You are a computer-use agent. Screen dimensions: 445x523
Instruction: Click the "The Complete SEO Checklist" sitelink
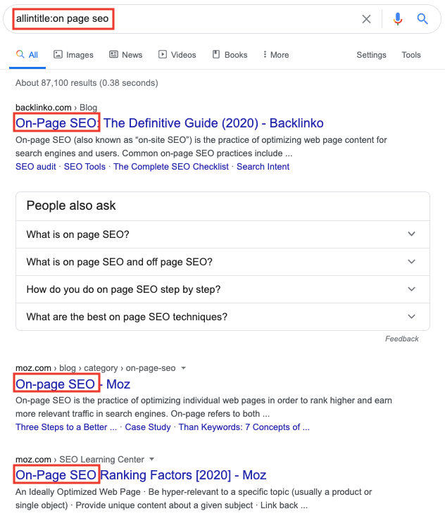click(x=171, y=167)
